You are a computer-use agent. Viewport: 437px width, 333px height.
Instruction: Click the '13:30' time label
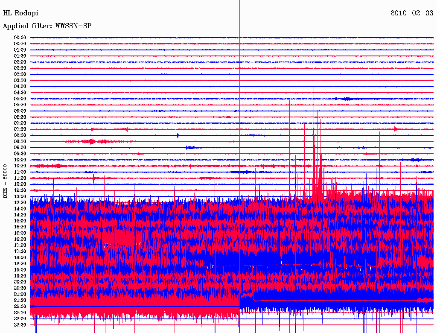[x=20, y=202]
